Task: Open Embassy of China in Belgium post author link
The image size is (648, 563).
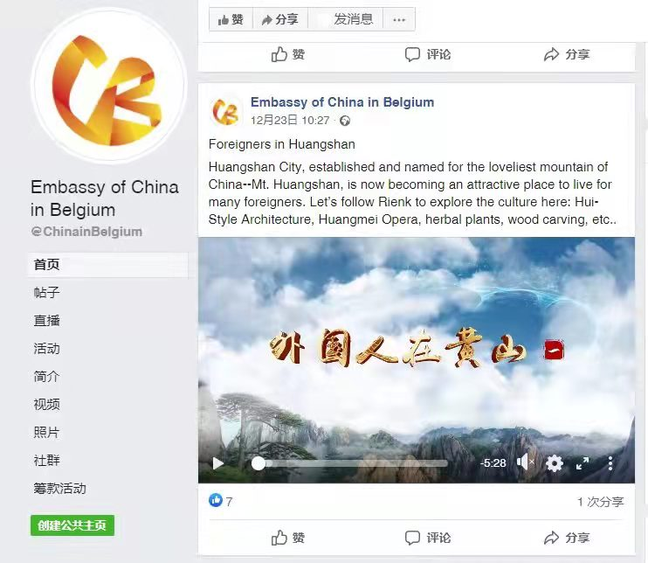Action: pyautogui.click(x=342, y=102)
